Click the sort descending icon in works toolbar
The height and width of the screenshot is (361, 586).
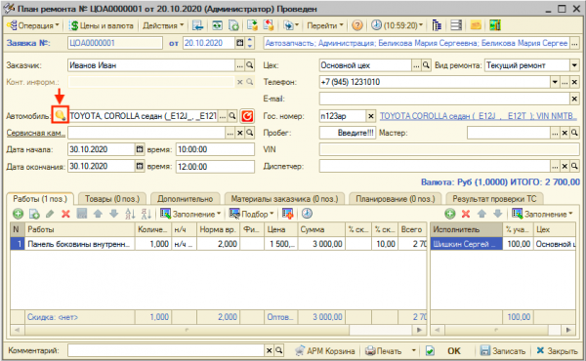(146, 214)
